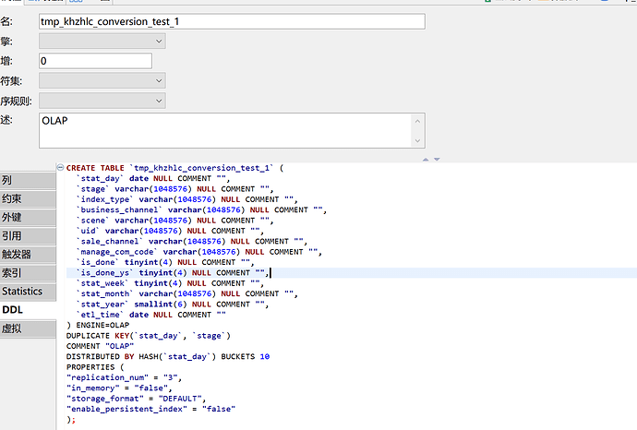This screenshot has width=637, height=430.
Task: Open the collation dropdown
Action: coord(102,101)
